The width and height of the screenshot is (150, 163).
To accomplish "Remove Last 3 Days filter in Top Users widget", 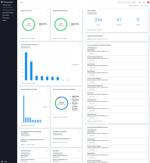I will 61,153.
